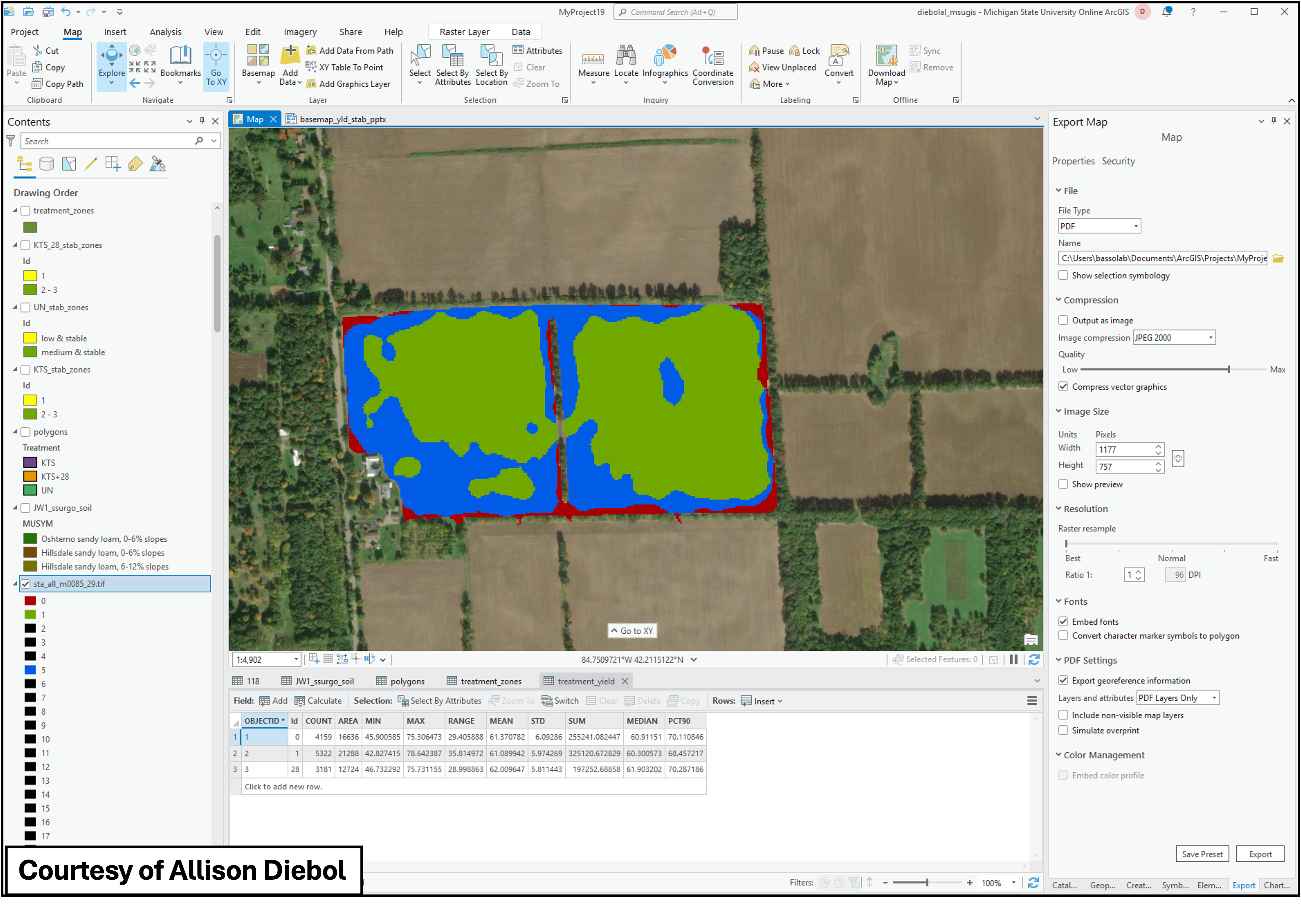Enable Show selection symbology
The height and width of the screenshot is (906, 1301).
coord(1064,275)
